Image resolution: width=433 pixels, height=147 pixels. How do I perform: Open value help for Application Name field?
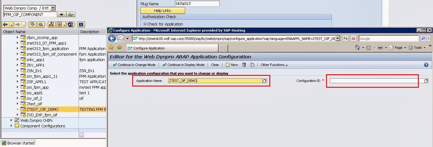(x=264, y=81)
